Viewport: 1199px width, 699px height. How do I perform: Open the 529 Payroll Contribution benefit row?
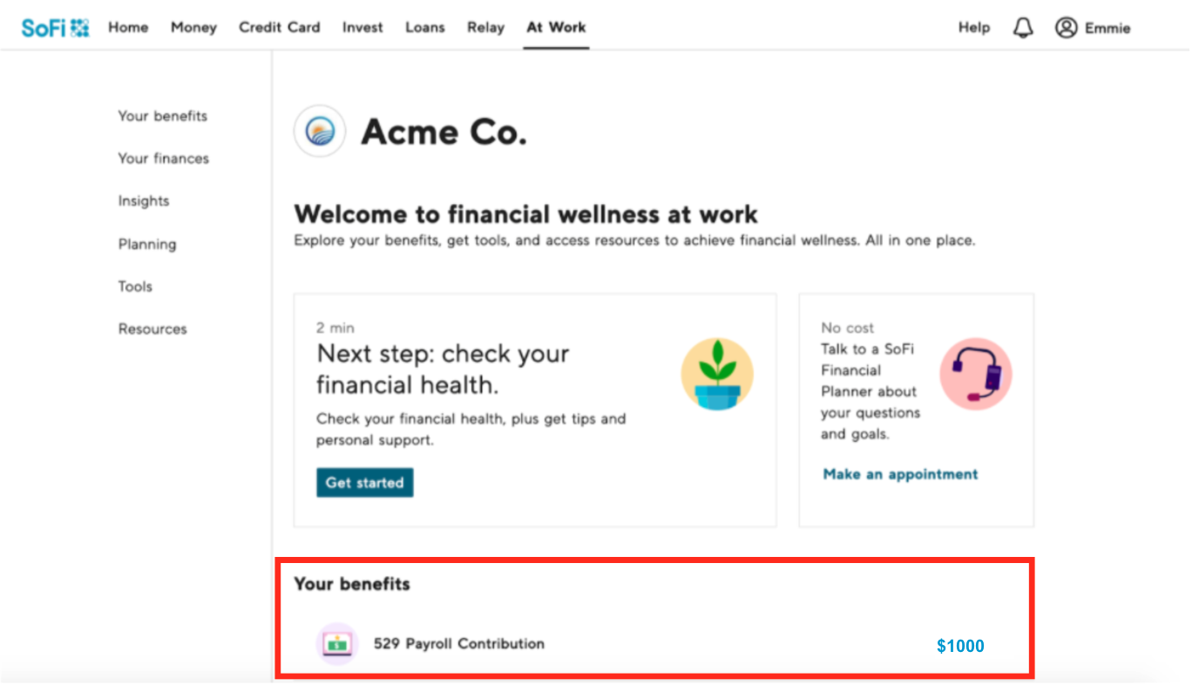pos(654,644)
